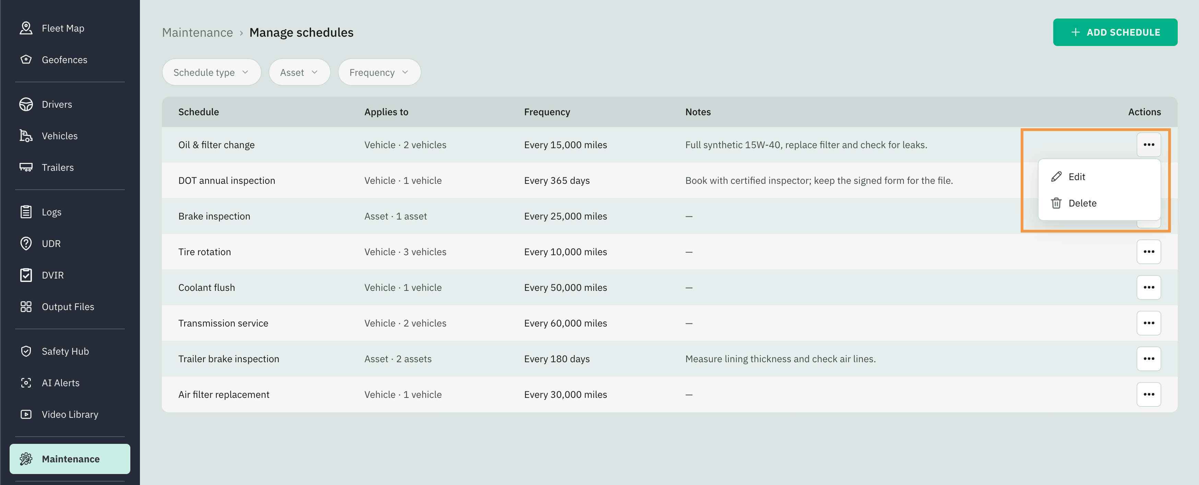Click 'Every 60,000 miles' frequency cell
Screen dimensions: 1199x485
pyautogui.click(x=566, y=323)
